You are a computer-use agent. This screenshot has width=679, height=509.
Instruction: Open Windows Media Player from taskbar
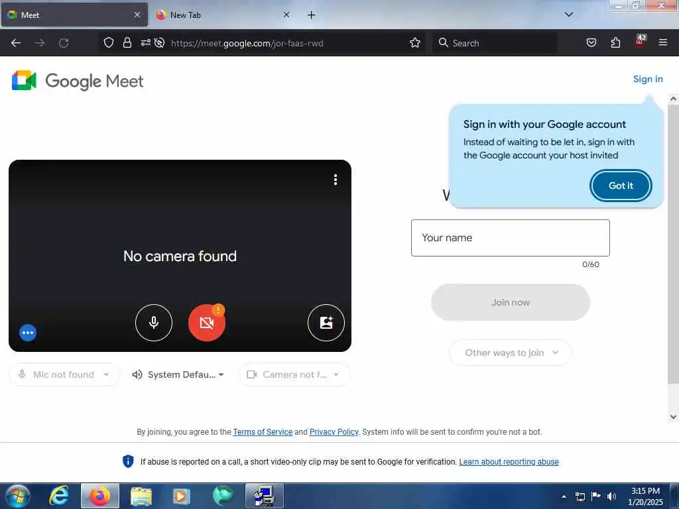181,496
